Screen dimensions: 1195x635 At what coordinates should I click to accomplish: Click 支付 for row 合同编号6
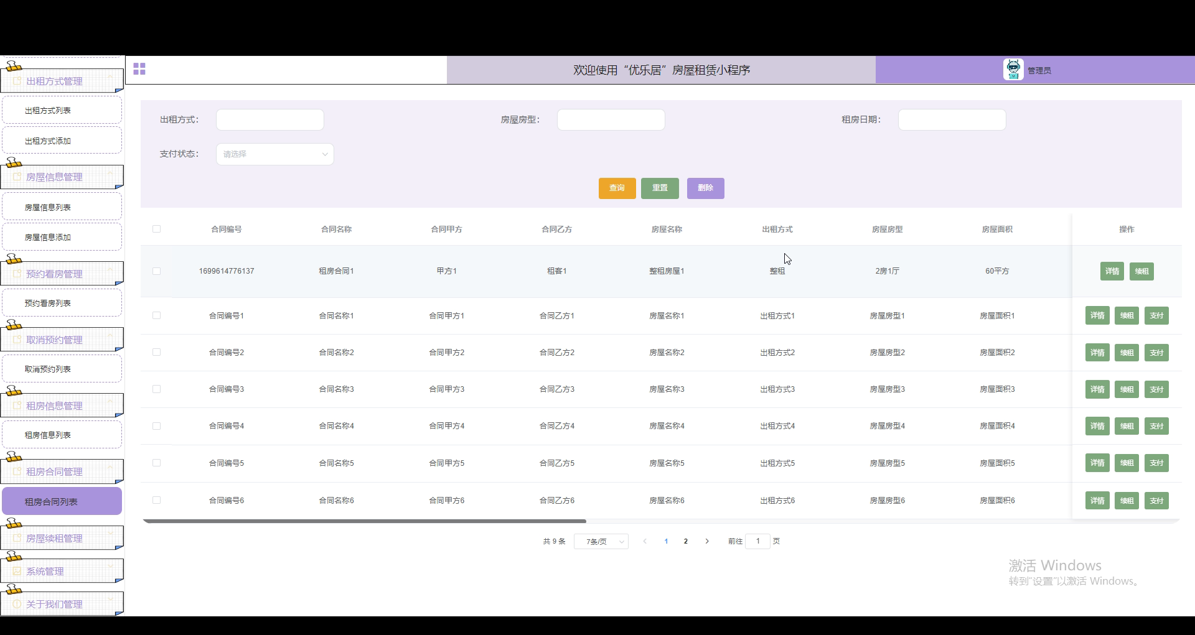(1157, 501)
